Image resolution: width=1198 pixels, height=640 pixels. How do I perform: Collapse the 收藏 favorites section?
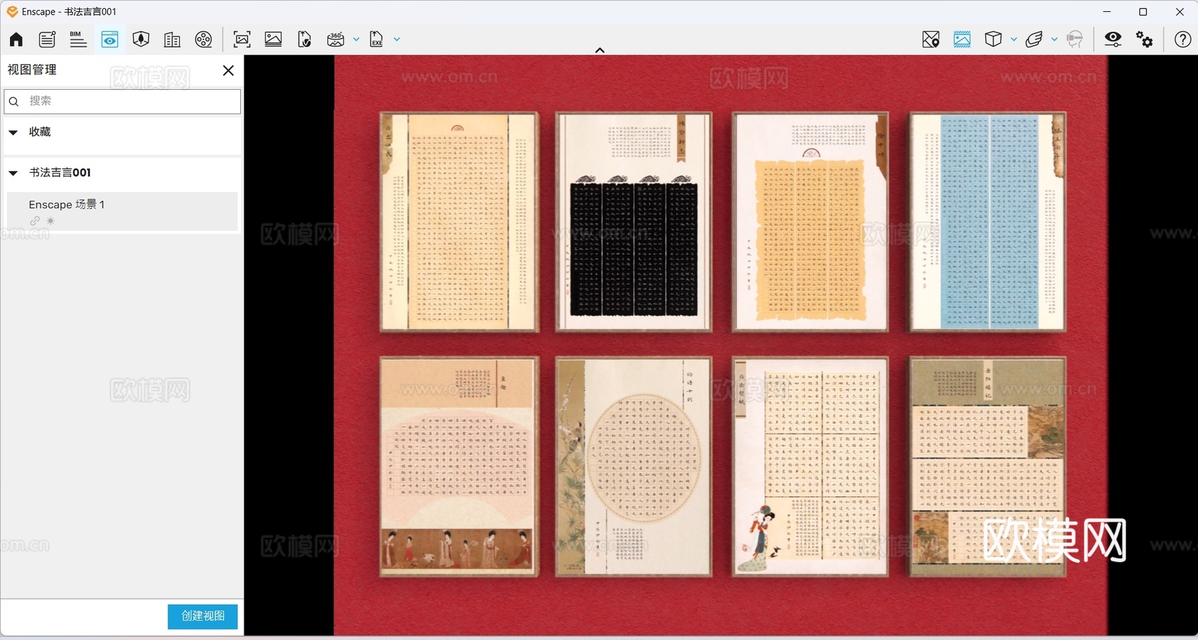pyautogui.click(x=13, y=132)
